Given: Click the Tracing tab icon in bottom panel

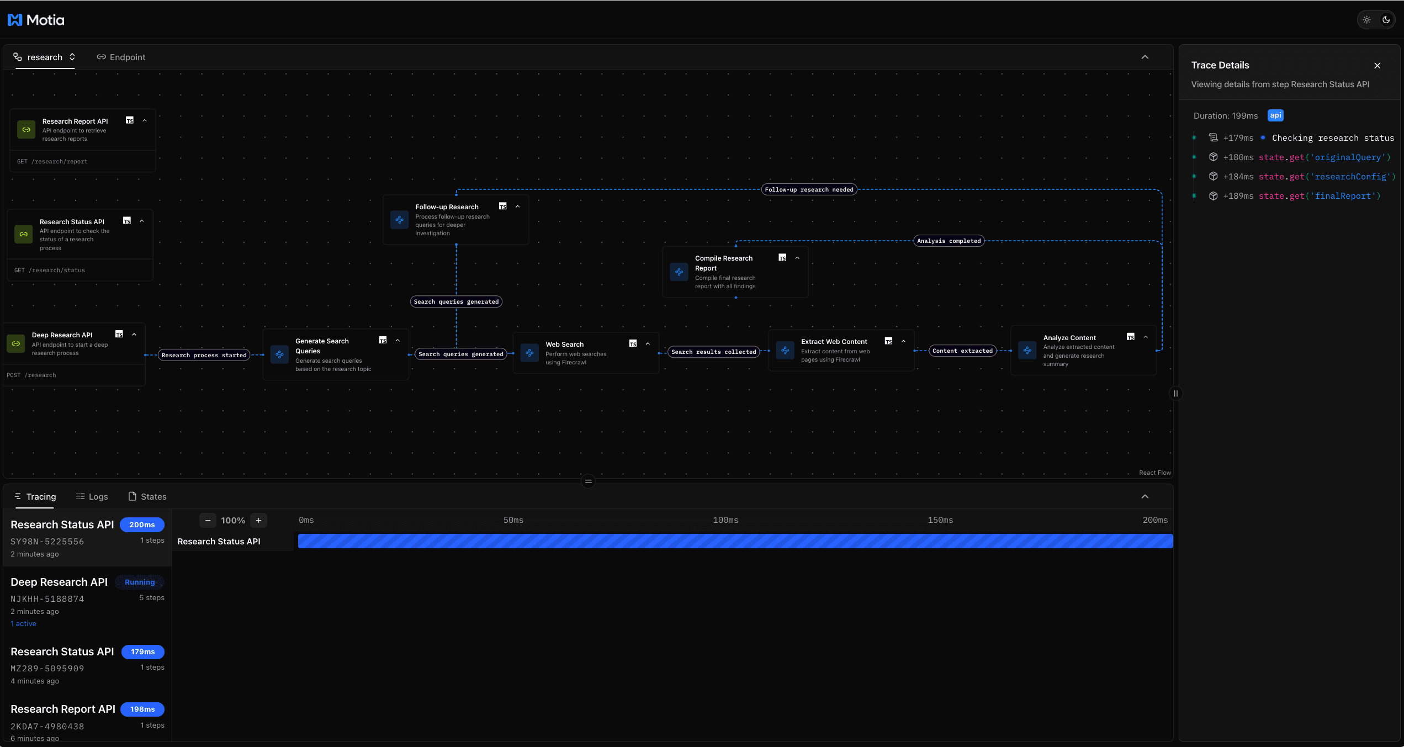Looking at the screenshot, I should [x=18, y=496].
